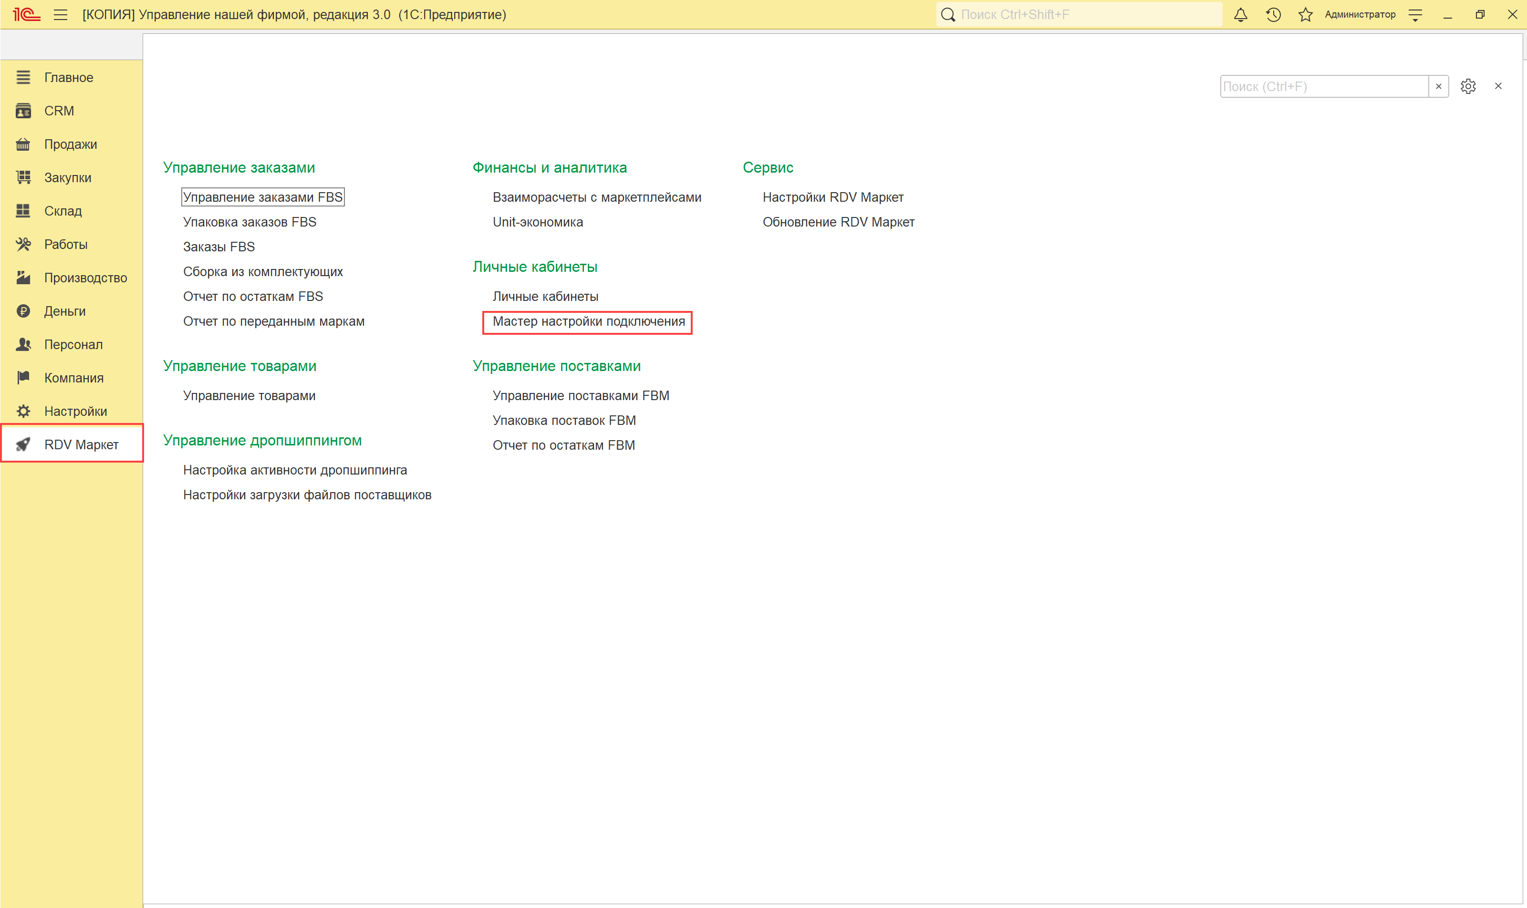Image resolution: width=1527 pixels, height=908 pixels.
Task: Open favorites star
Action: pyautogui.click(x=1306, y=15)
